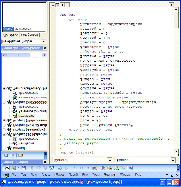Collapse the Normal project node
The width and height of the screenshot is (181, 187).
click(4, 148)
